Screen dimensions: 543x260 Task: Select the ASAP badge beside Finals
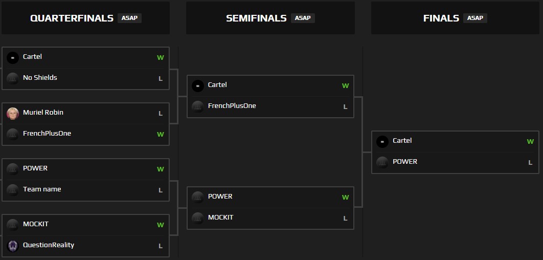coord(475,18)
